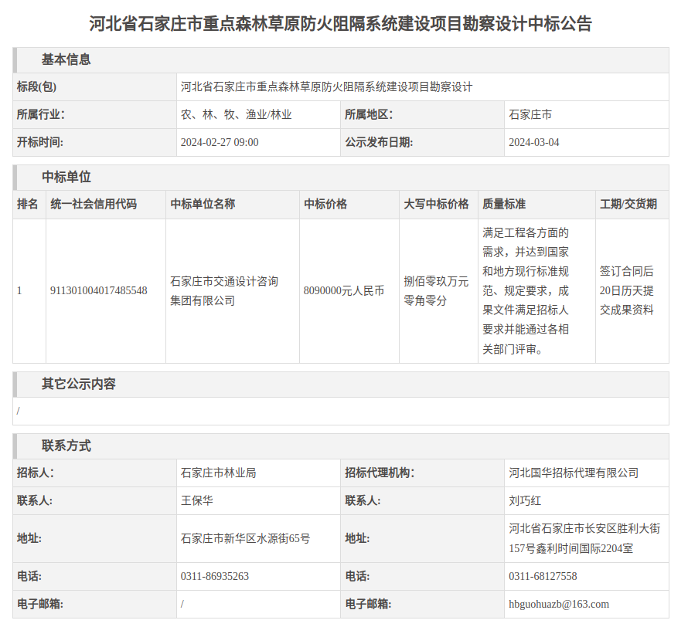This screenshot has height=627, width=688.
Task: Click the agency contact person 刘巧红
Action: coord(525,500)
